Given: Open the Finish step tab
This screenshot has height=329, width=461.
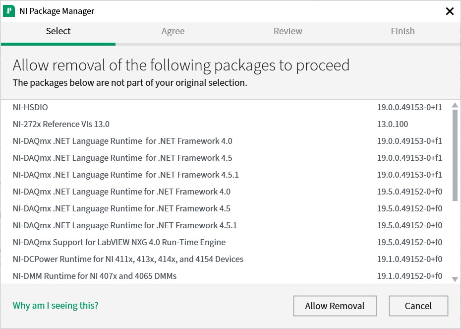Looking at the screenshot, I should click(x=403, y=31).
